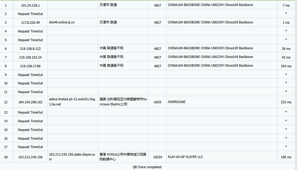Click AS number 6939

[157, 102]
